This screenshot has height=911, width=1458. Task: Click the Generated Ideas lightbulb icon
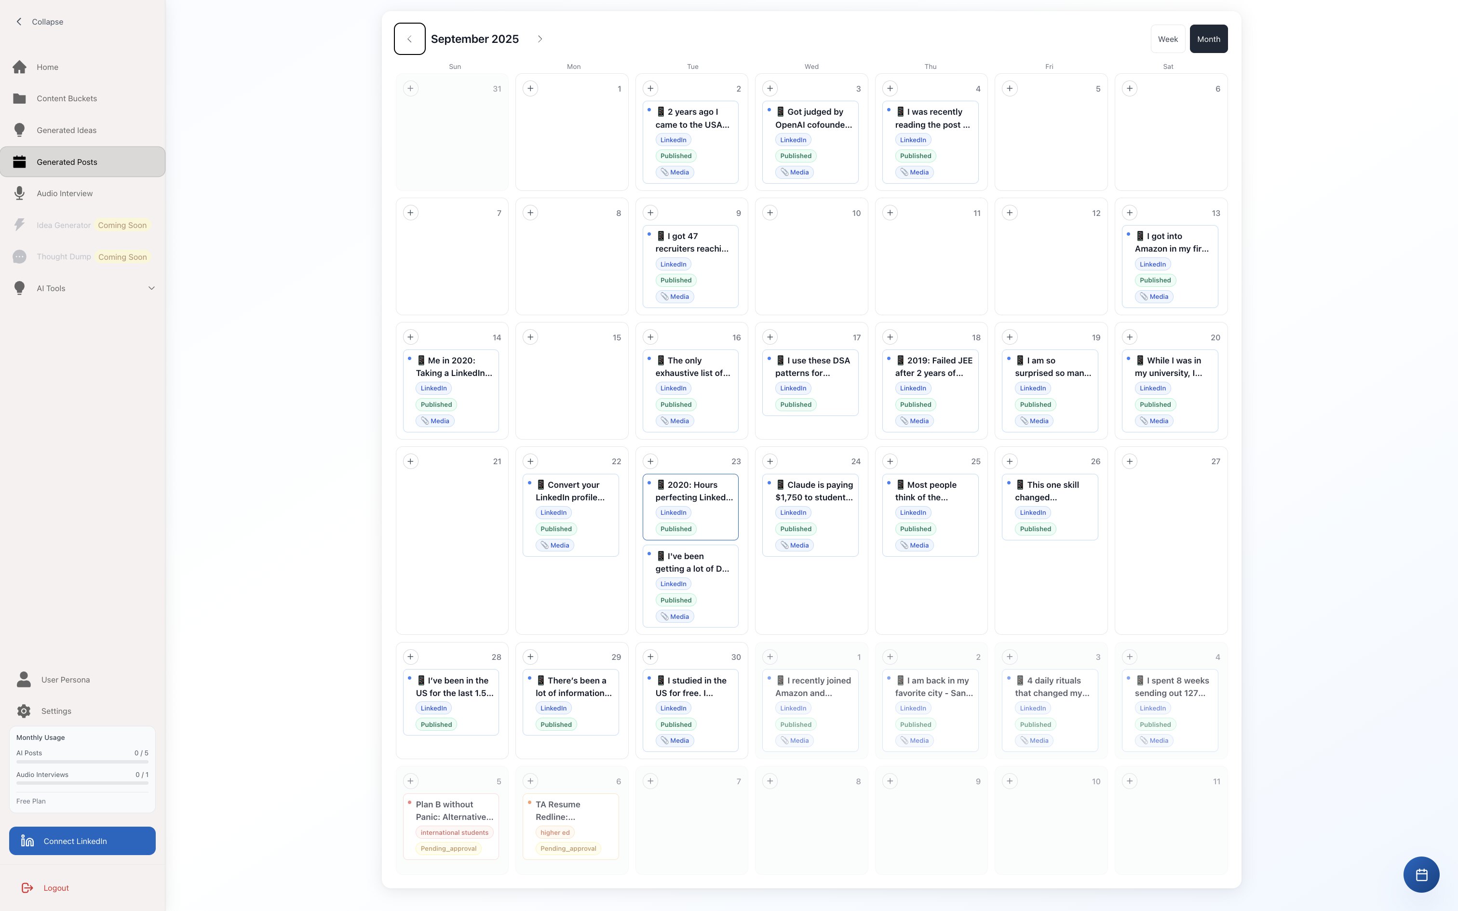click(19, 130)
